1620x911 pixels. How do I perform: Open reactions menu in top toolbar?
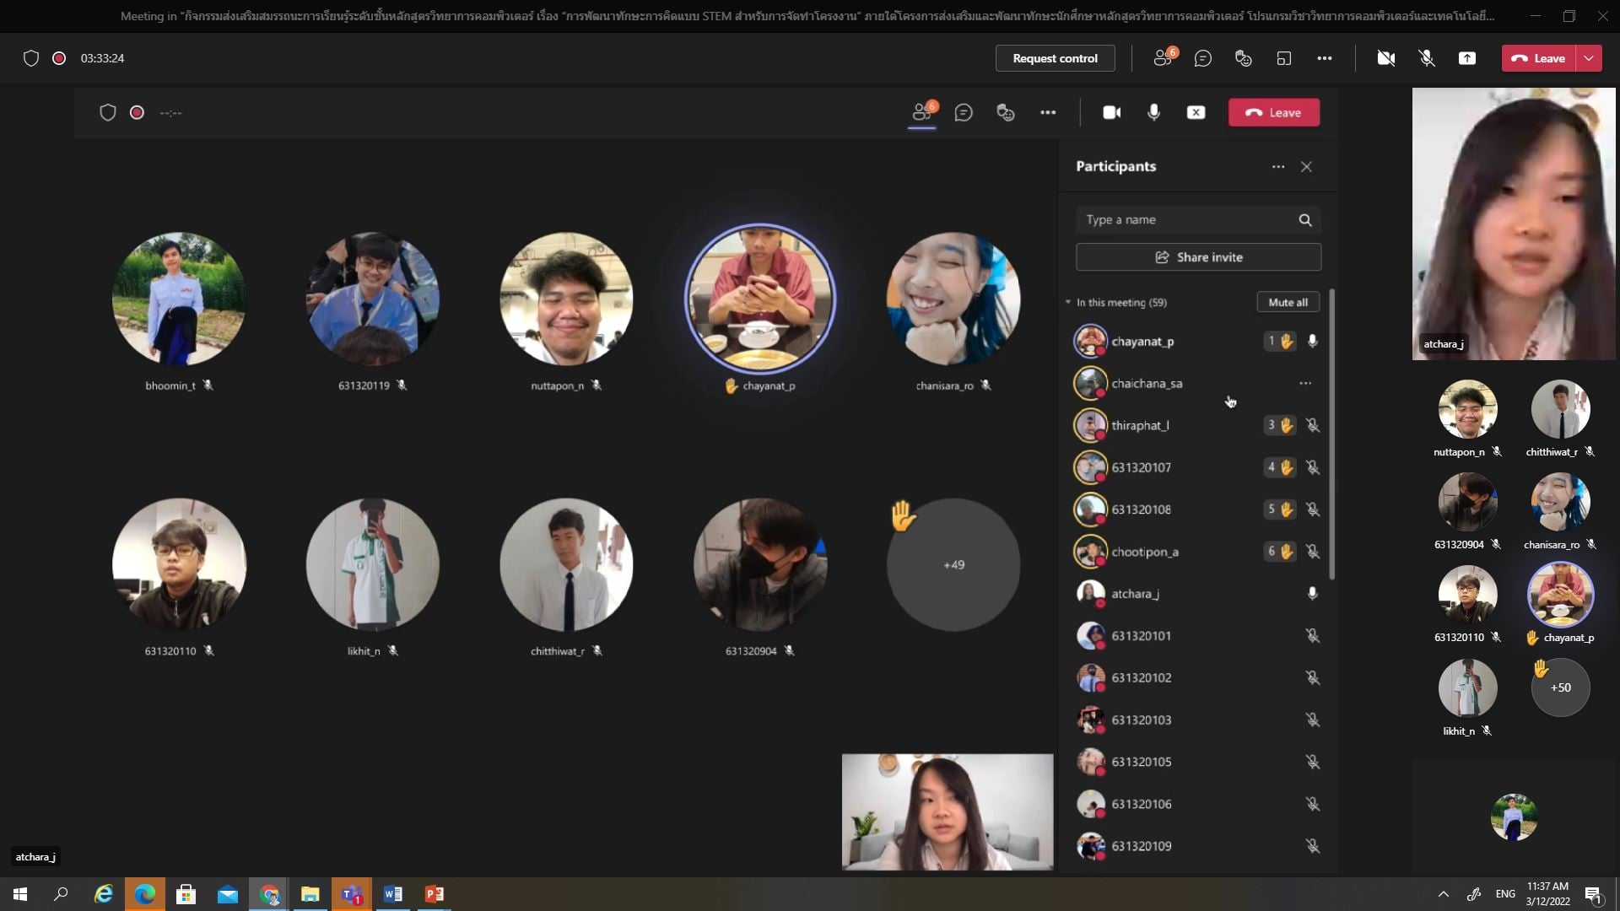pyautogui.click(x=1243, y=58)
